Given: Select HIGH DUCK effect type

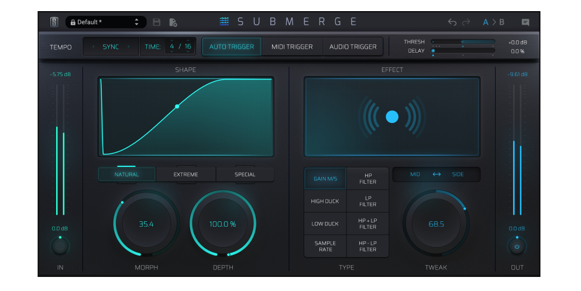Looking at the screenshot, I should (325, 201).
